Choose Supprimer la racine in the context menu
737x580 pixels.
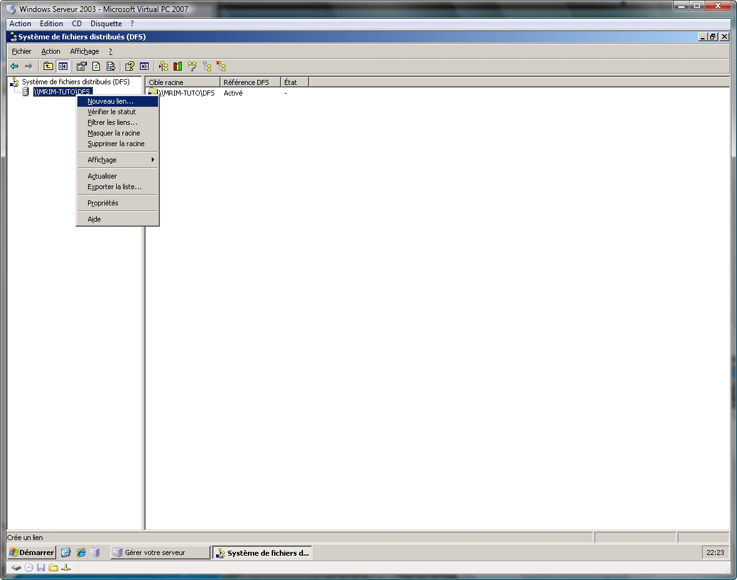117,144
